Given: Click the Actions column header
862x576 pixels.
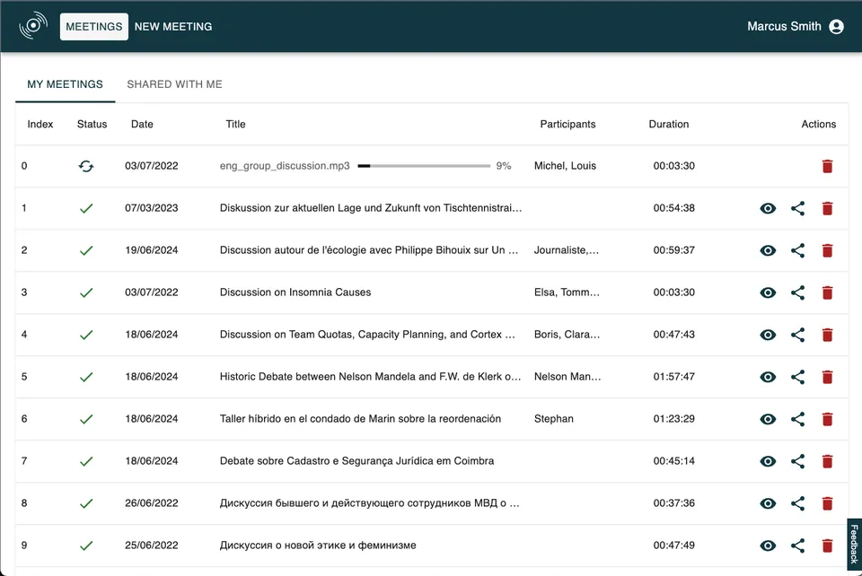Looking at the screenshot, I should 818,124.
